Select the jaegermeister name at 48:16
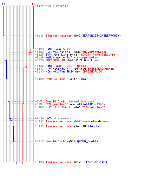 click(59, 36)
